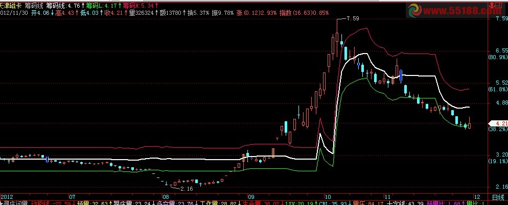Click the change 涨(0.12)2.93%
This screenshot has width=508, height=205.
(257, 13)
